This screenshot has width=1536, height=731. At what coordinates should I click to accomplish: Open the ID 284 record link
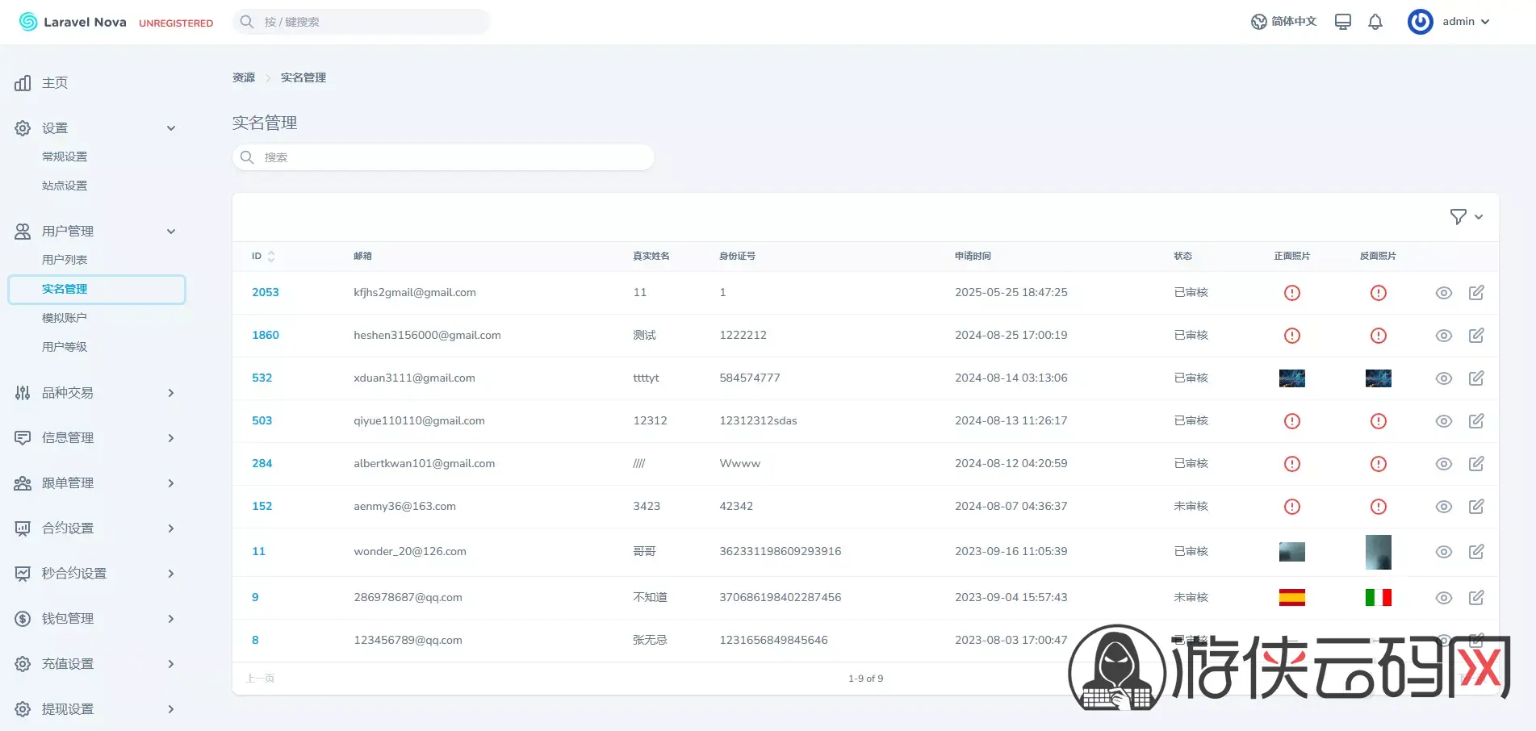pyautogui.click(x=262, y=464)
